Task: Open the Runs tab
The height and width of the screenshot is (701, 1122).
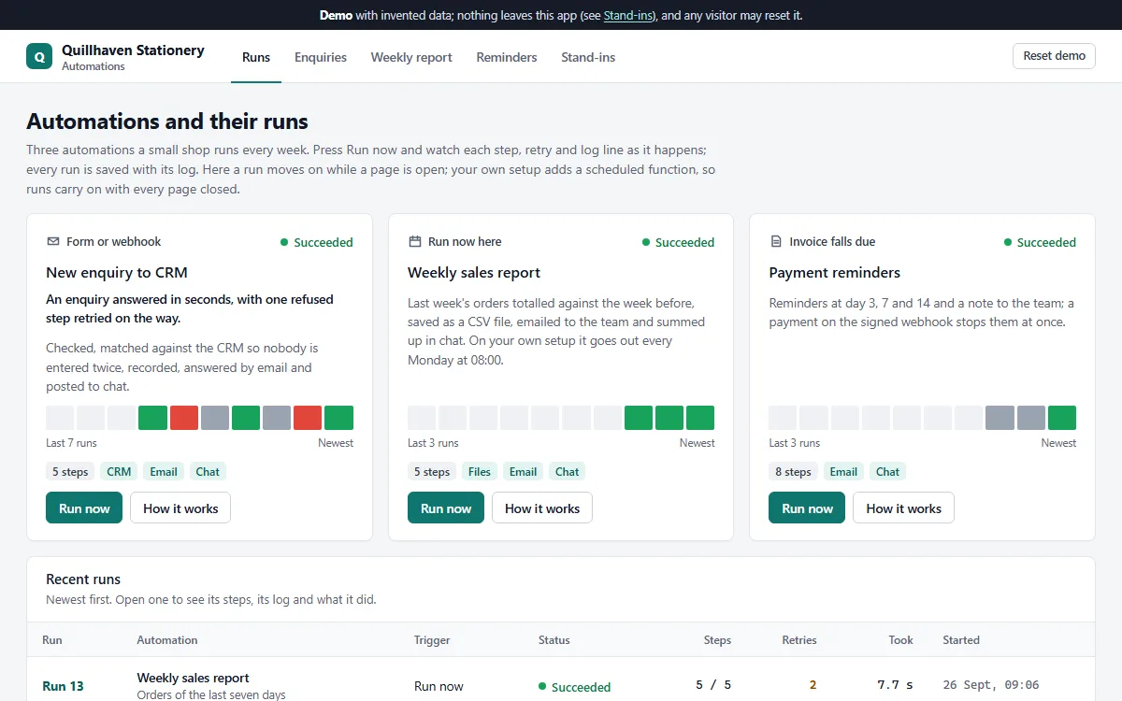Action: click(256, 57)
